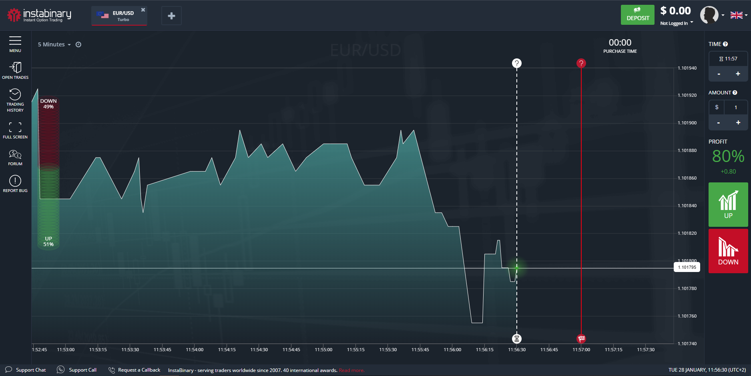Place a DOWN trade
The image size is (751, 376).
(x=728, y=251)
